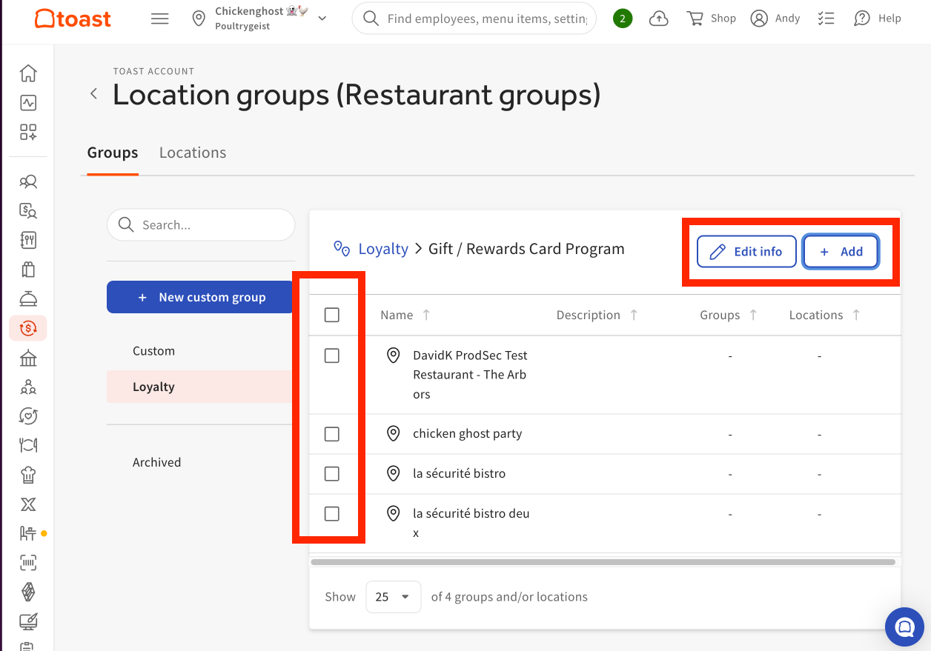This screenshot has height=651, width=931.
Task: Select the chicken ghost party checkbox
Action: [x=332, y=434]
